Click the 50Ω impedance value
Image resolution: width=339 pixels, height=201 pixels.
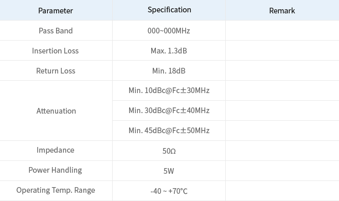(x=169, y=151)
